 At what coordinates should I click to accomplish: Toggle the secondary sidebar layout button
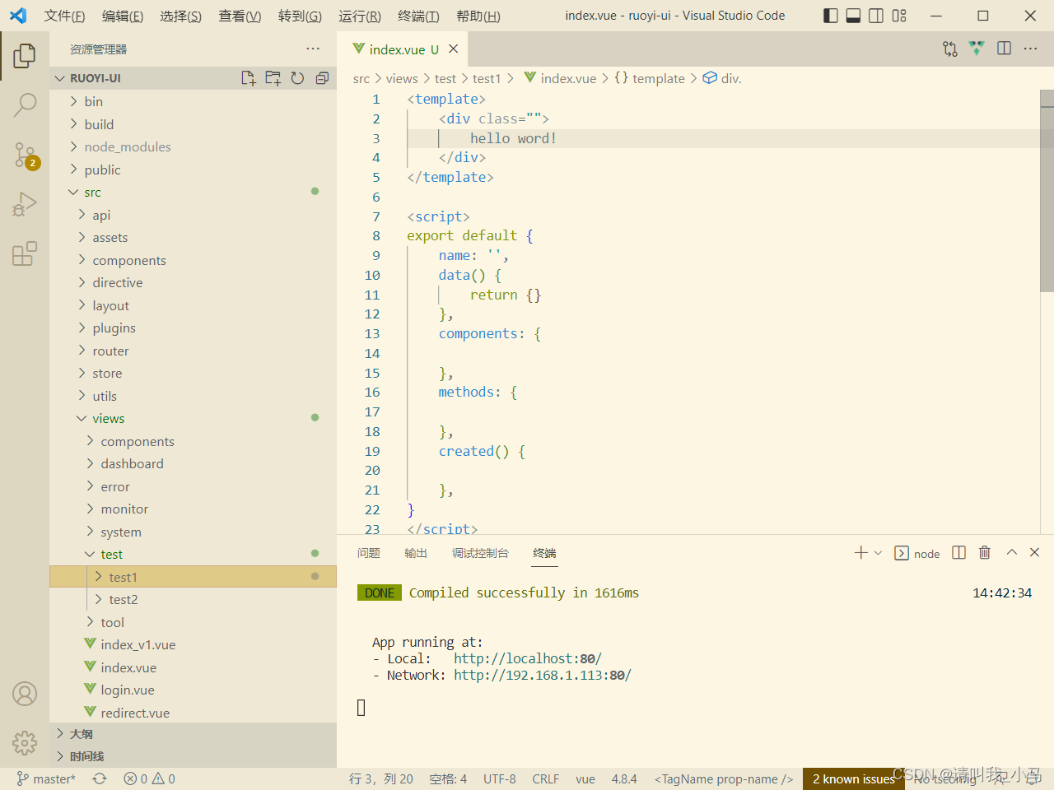click(876, 16)
